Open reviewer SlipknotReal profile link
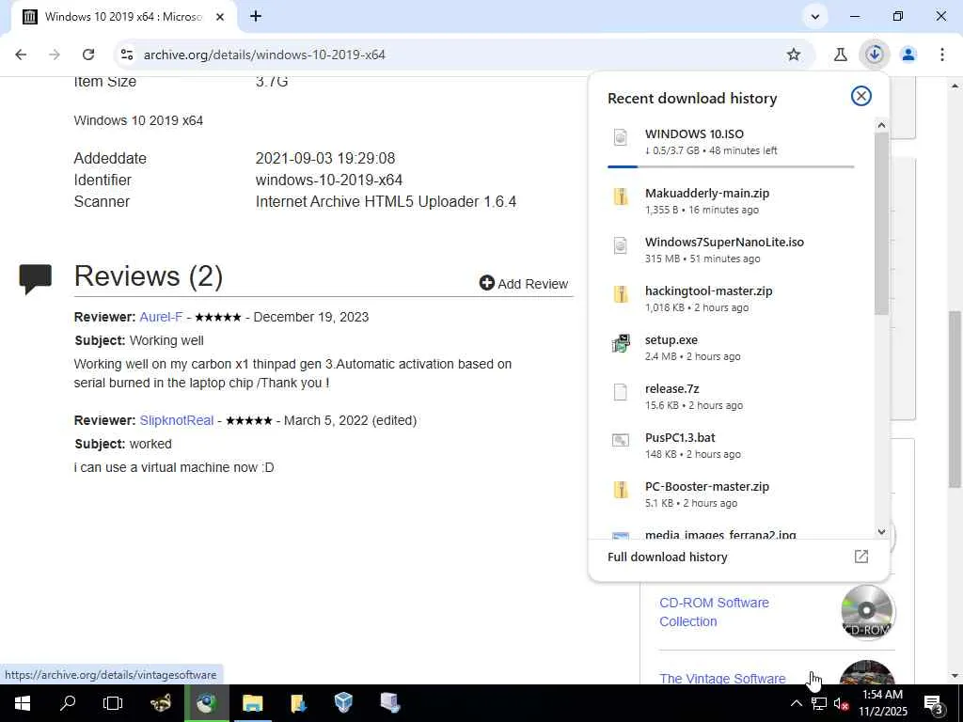This screenshot has width=963, height=722. tap(176, 421)
